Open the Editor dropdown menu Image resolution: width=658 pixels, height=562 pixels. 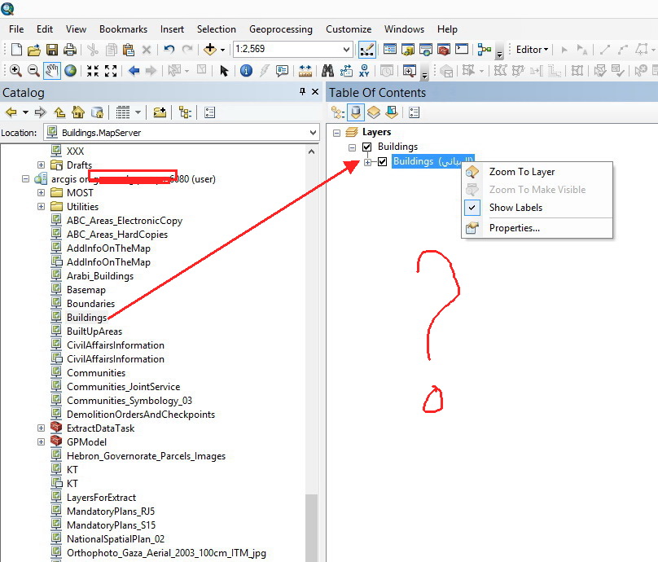pos(532,50)
